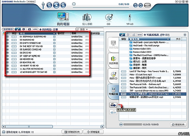Uncheck the 10 MEANT TO BE HD checkbox

(x=8, y=66)
